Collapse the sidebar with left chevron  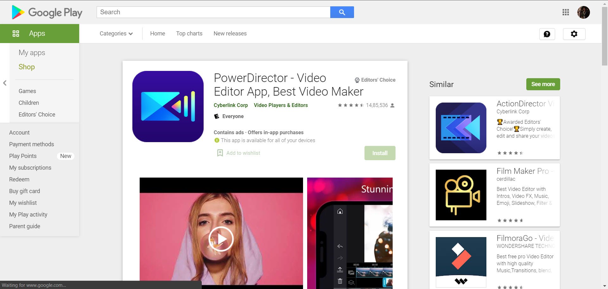pyautogui.click(x=5, y=83)
